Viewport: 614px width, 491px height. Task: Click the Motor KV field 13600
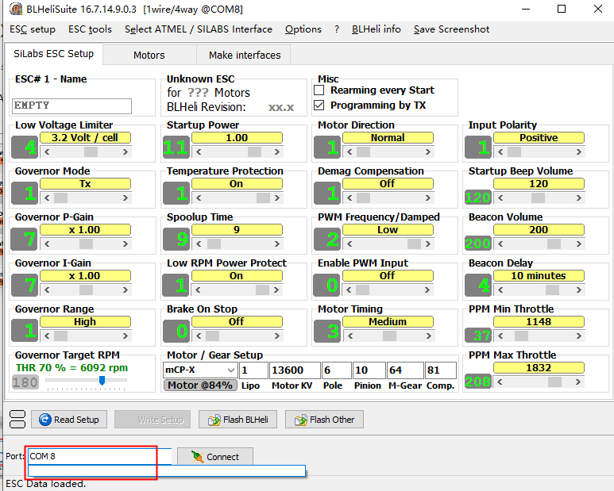point(295,370)
